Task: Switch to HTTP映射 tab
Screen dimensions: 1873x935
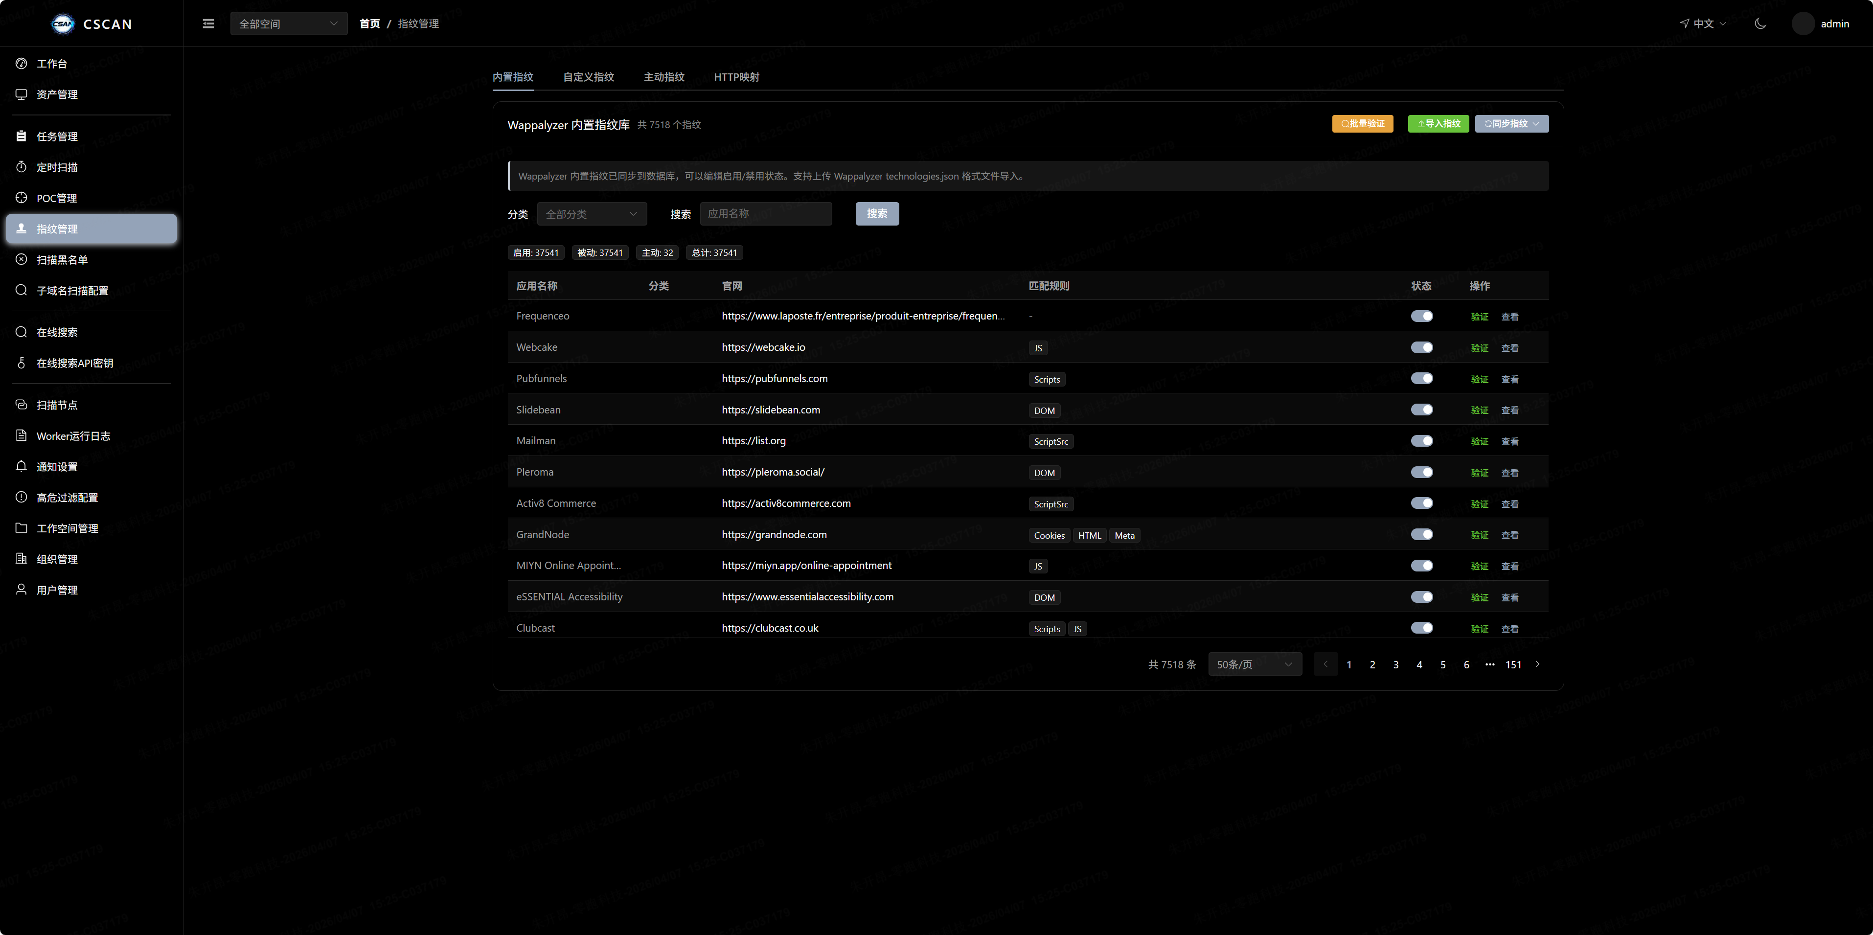Action: pos(736,77)
